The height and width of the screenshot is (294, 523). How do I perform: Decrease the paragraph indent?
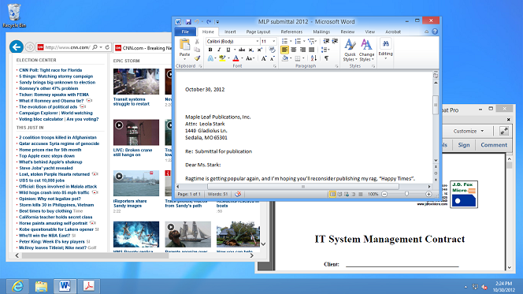[x=326, y=41]
